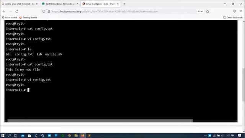Click 'This is my new file' output line
The height and width of the screenshot is (138, 245).
coord(23,69)
